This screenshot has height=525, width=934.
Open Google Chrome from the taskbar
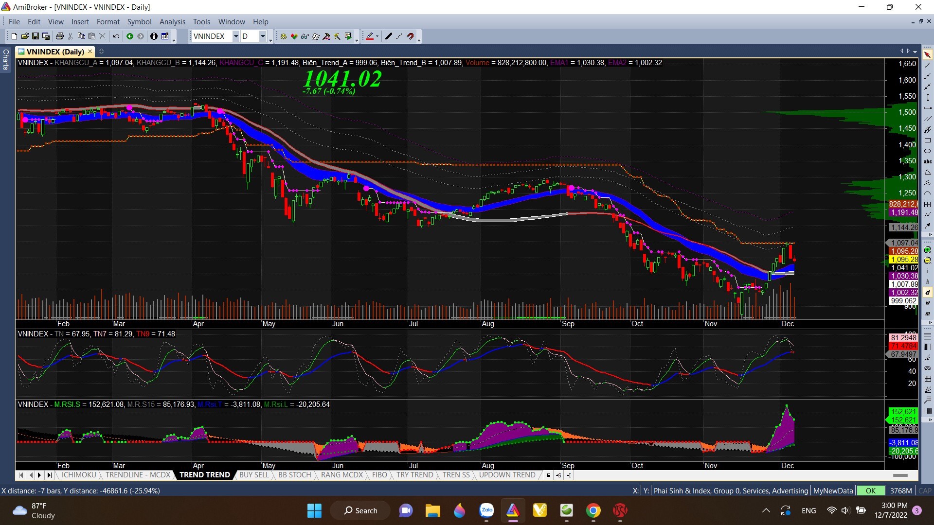593,511
